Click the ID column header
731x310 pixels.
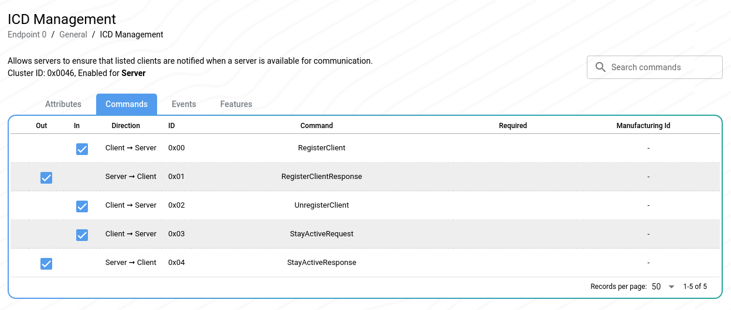tap(171, 126)
